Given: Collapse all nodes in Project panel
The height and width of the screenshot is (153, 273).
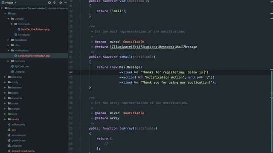Looking at the screenshot, I should point(55,3).
